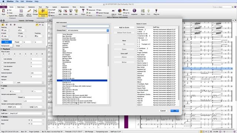Click the instrument list vertical scrollbar

108,55
